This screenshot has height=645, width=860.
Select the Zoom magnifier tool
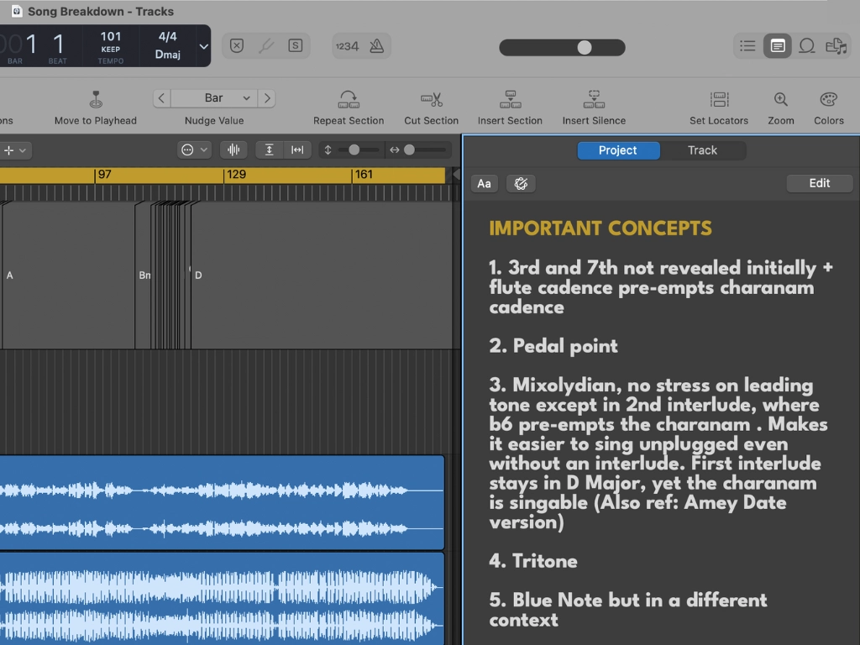click(x=780, y=99)
